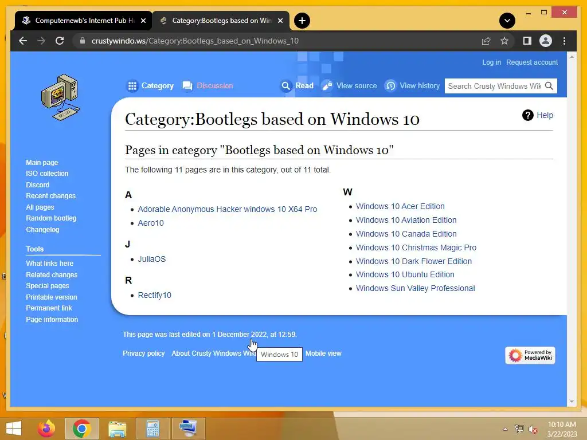
Task: Open File Explorer from the taskbar
Action: pos(117,429)
